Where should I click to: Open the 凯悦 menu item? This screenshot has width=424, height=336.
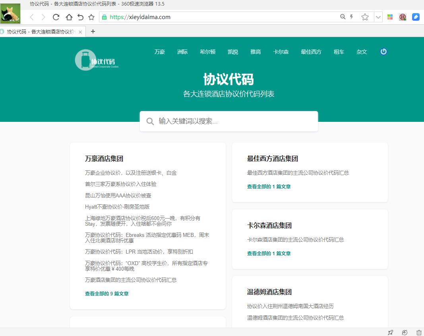tap(233, 52)
